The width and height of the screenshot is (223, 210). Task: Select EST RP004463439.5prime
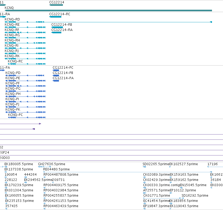(x=61, y=206)
